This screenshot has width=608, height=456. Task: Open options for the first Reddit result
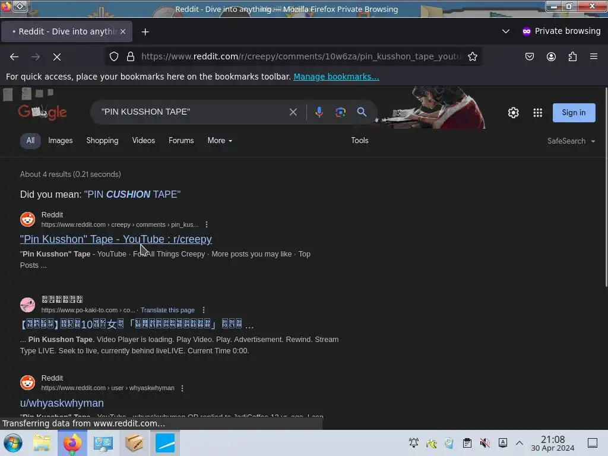point(207,224)
